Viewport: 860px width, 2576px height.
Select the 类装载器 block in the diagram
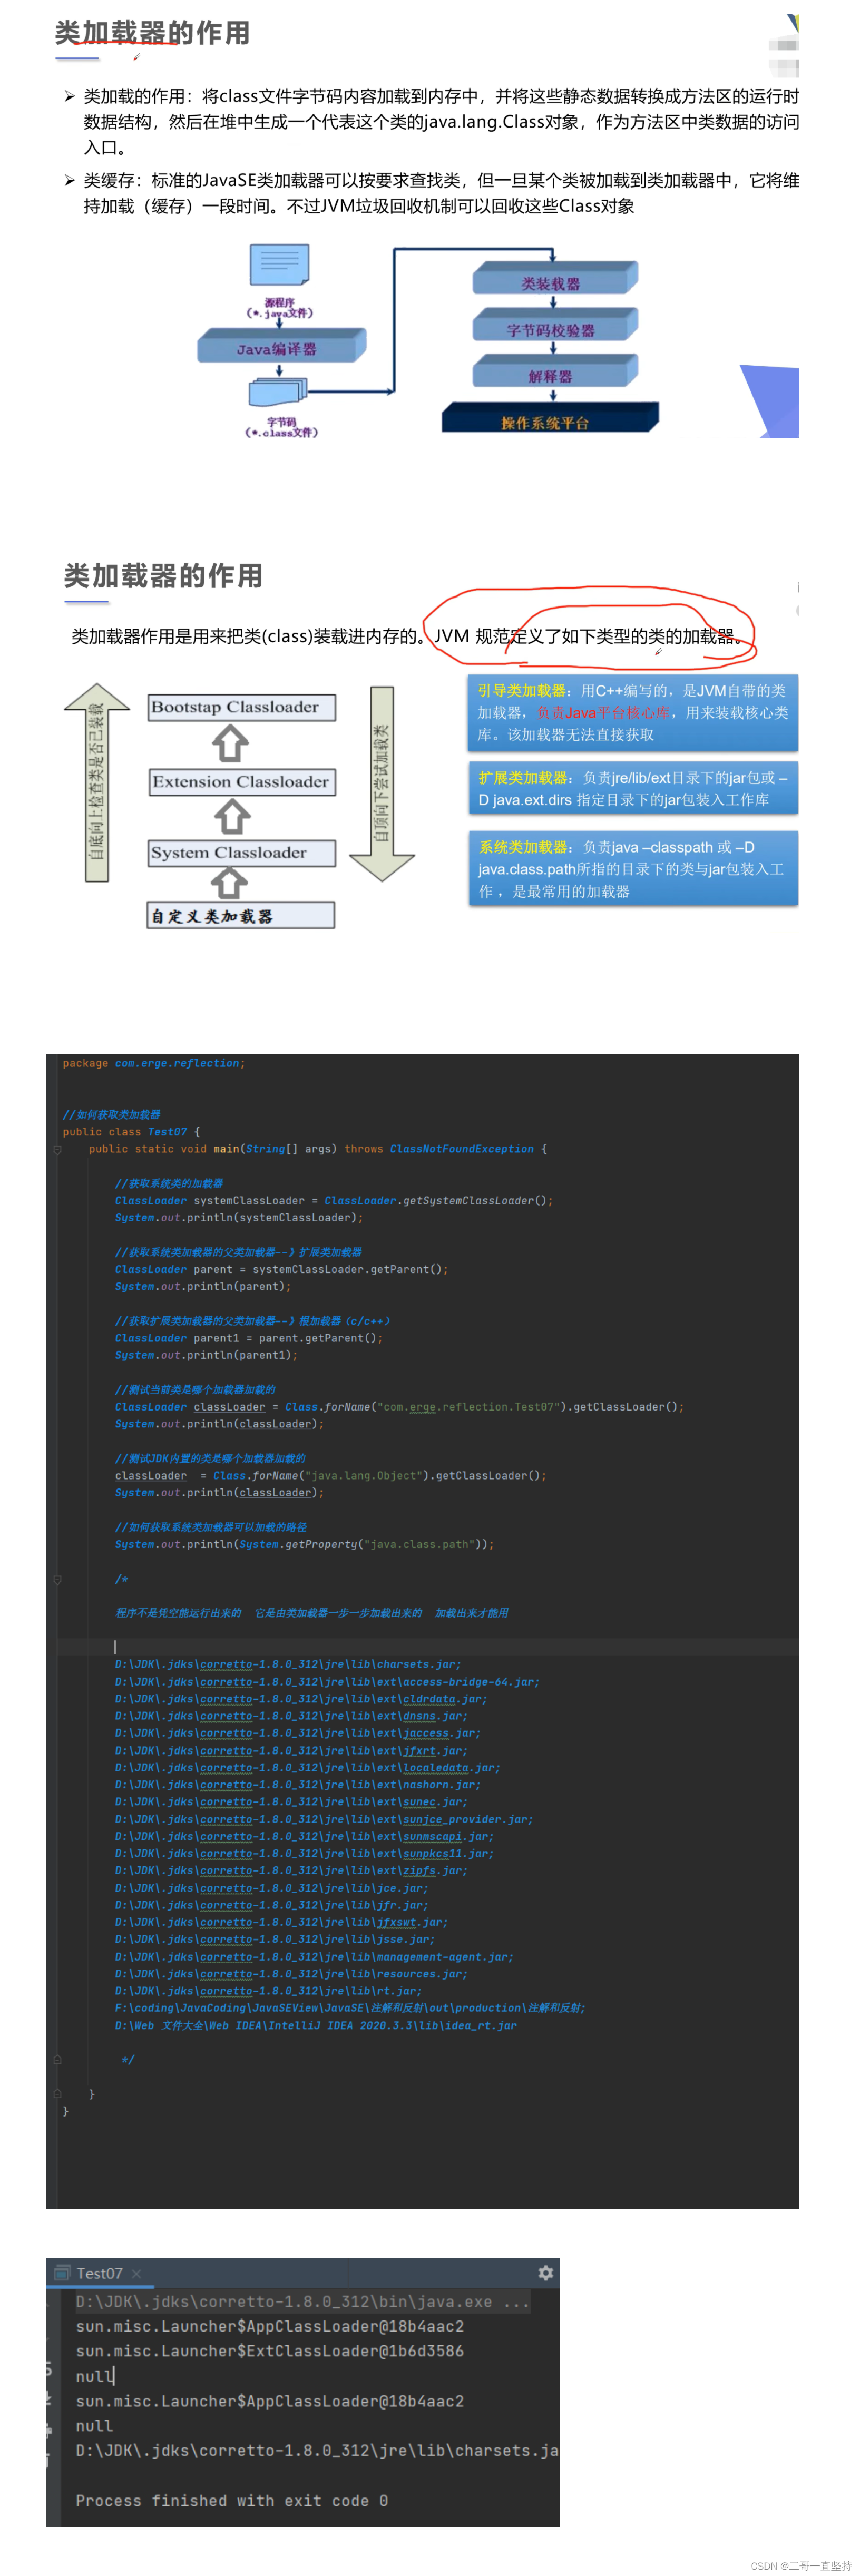pyautogui.click(x=555, y=278)
